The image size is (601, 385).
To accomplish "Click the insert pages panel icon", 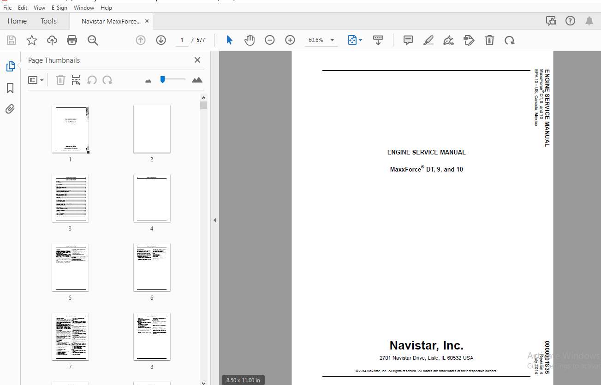I will [76, 80].
